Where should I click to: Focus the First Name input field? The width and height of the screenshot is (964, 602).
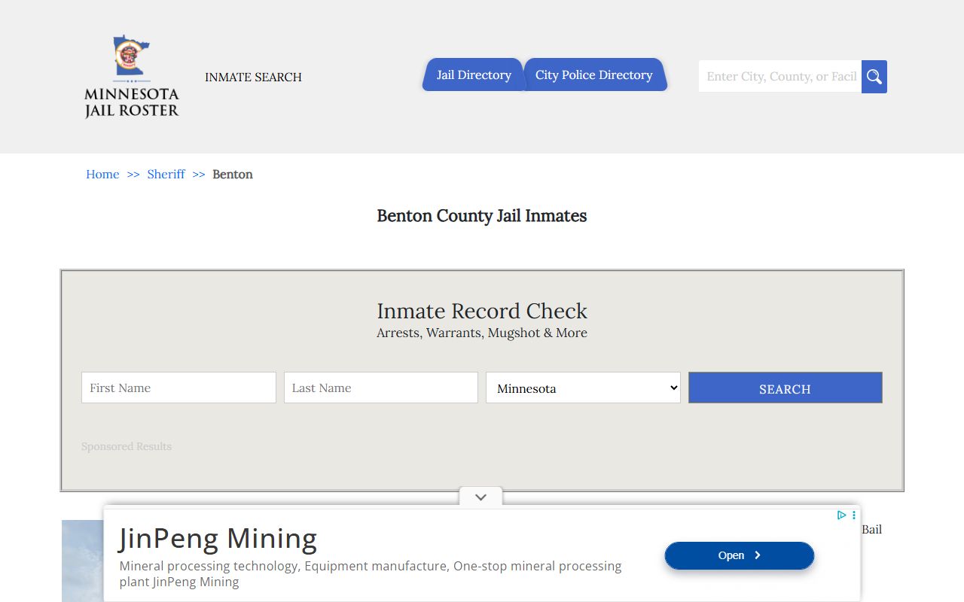(178, 388)
